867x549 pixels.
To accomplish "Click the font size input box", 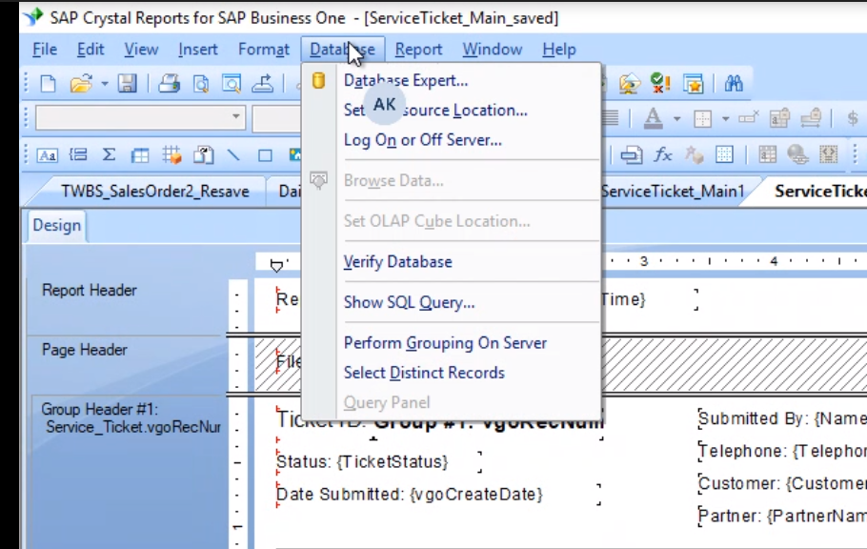I will pos(276,117).
